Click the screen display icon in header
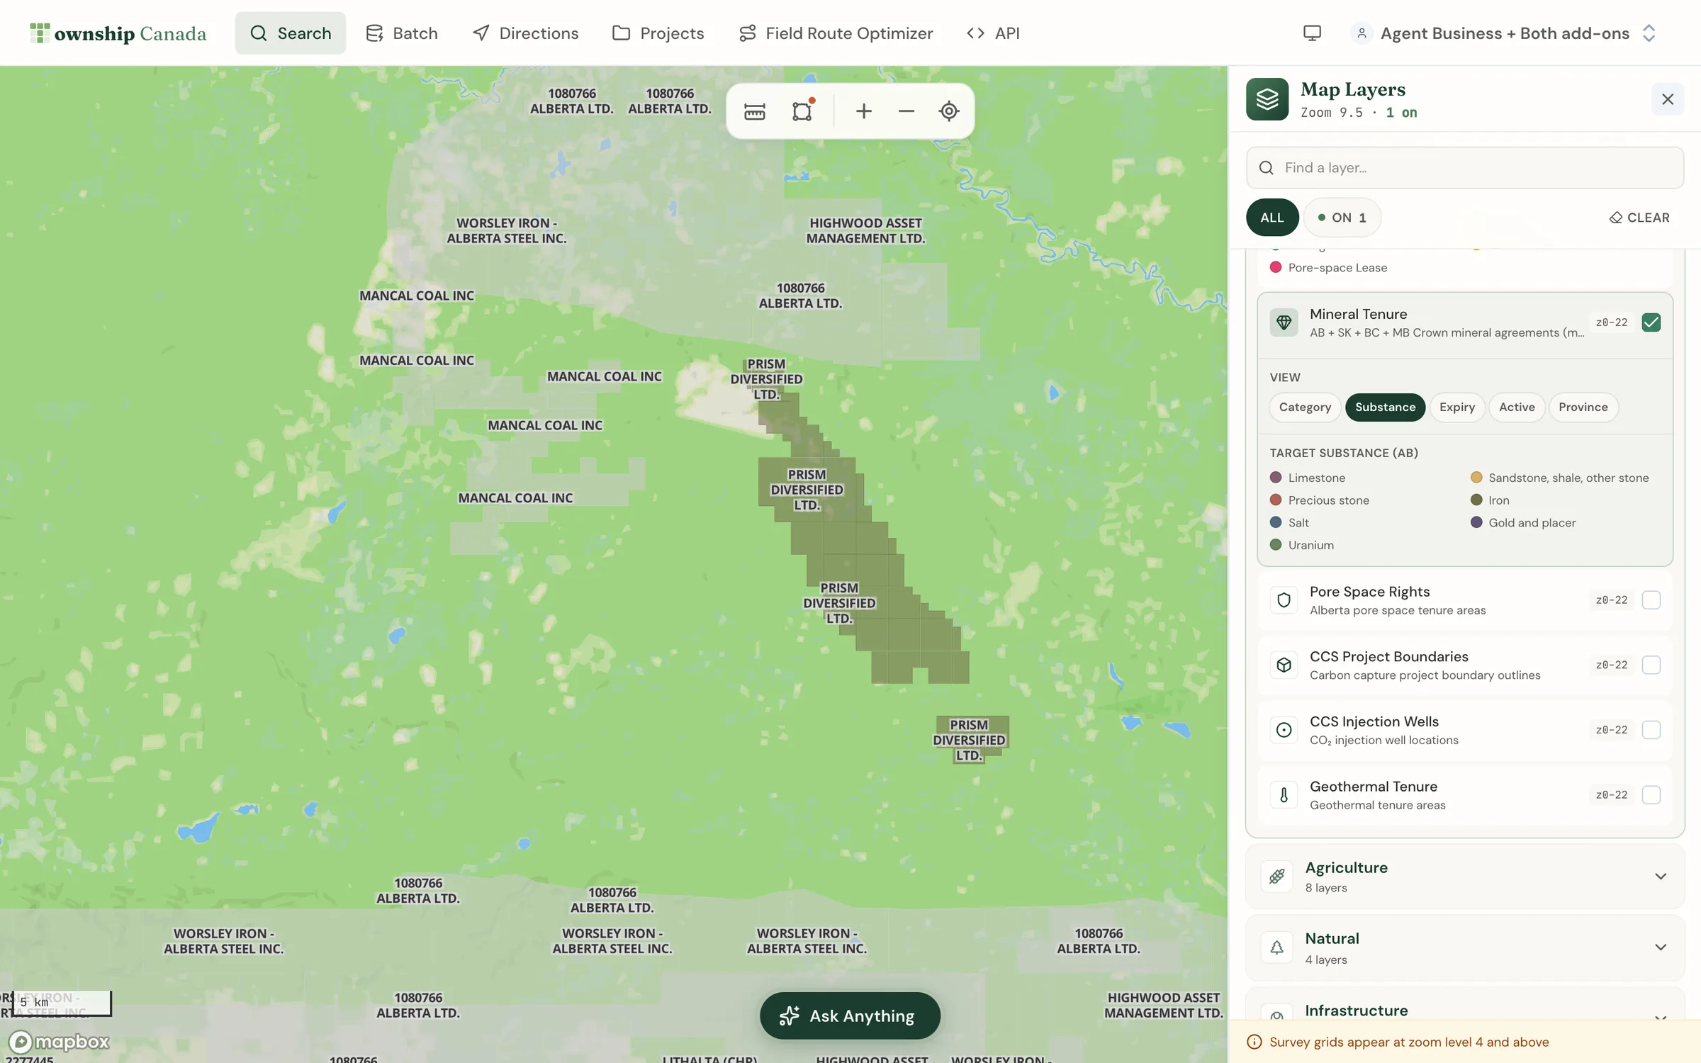This screenshot has height=1063, width=1701. coord(1312,33)
